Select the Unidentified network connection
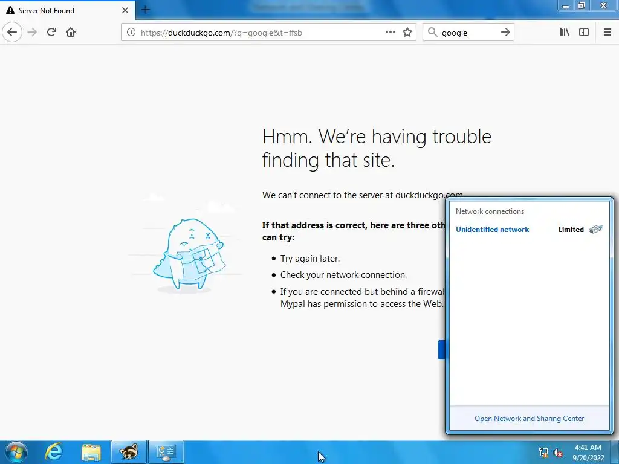 492,230
